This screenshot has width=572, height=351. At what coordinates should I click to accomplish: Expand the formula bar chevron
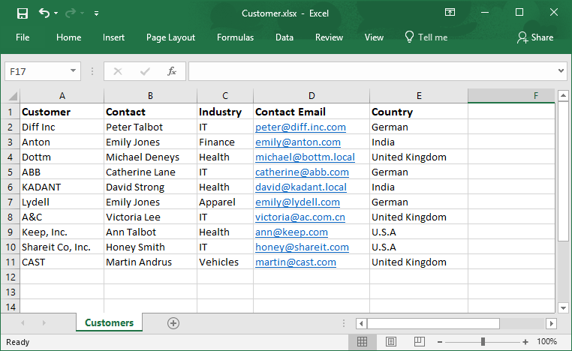(x=561, y=71)
